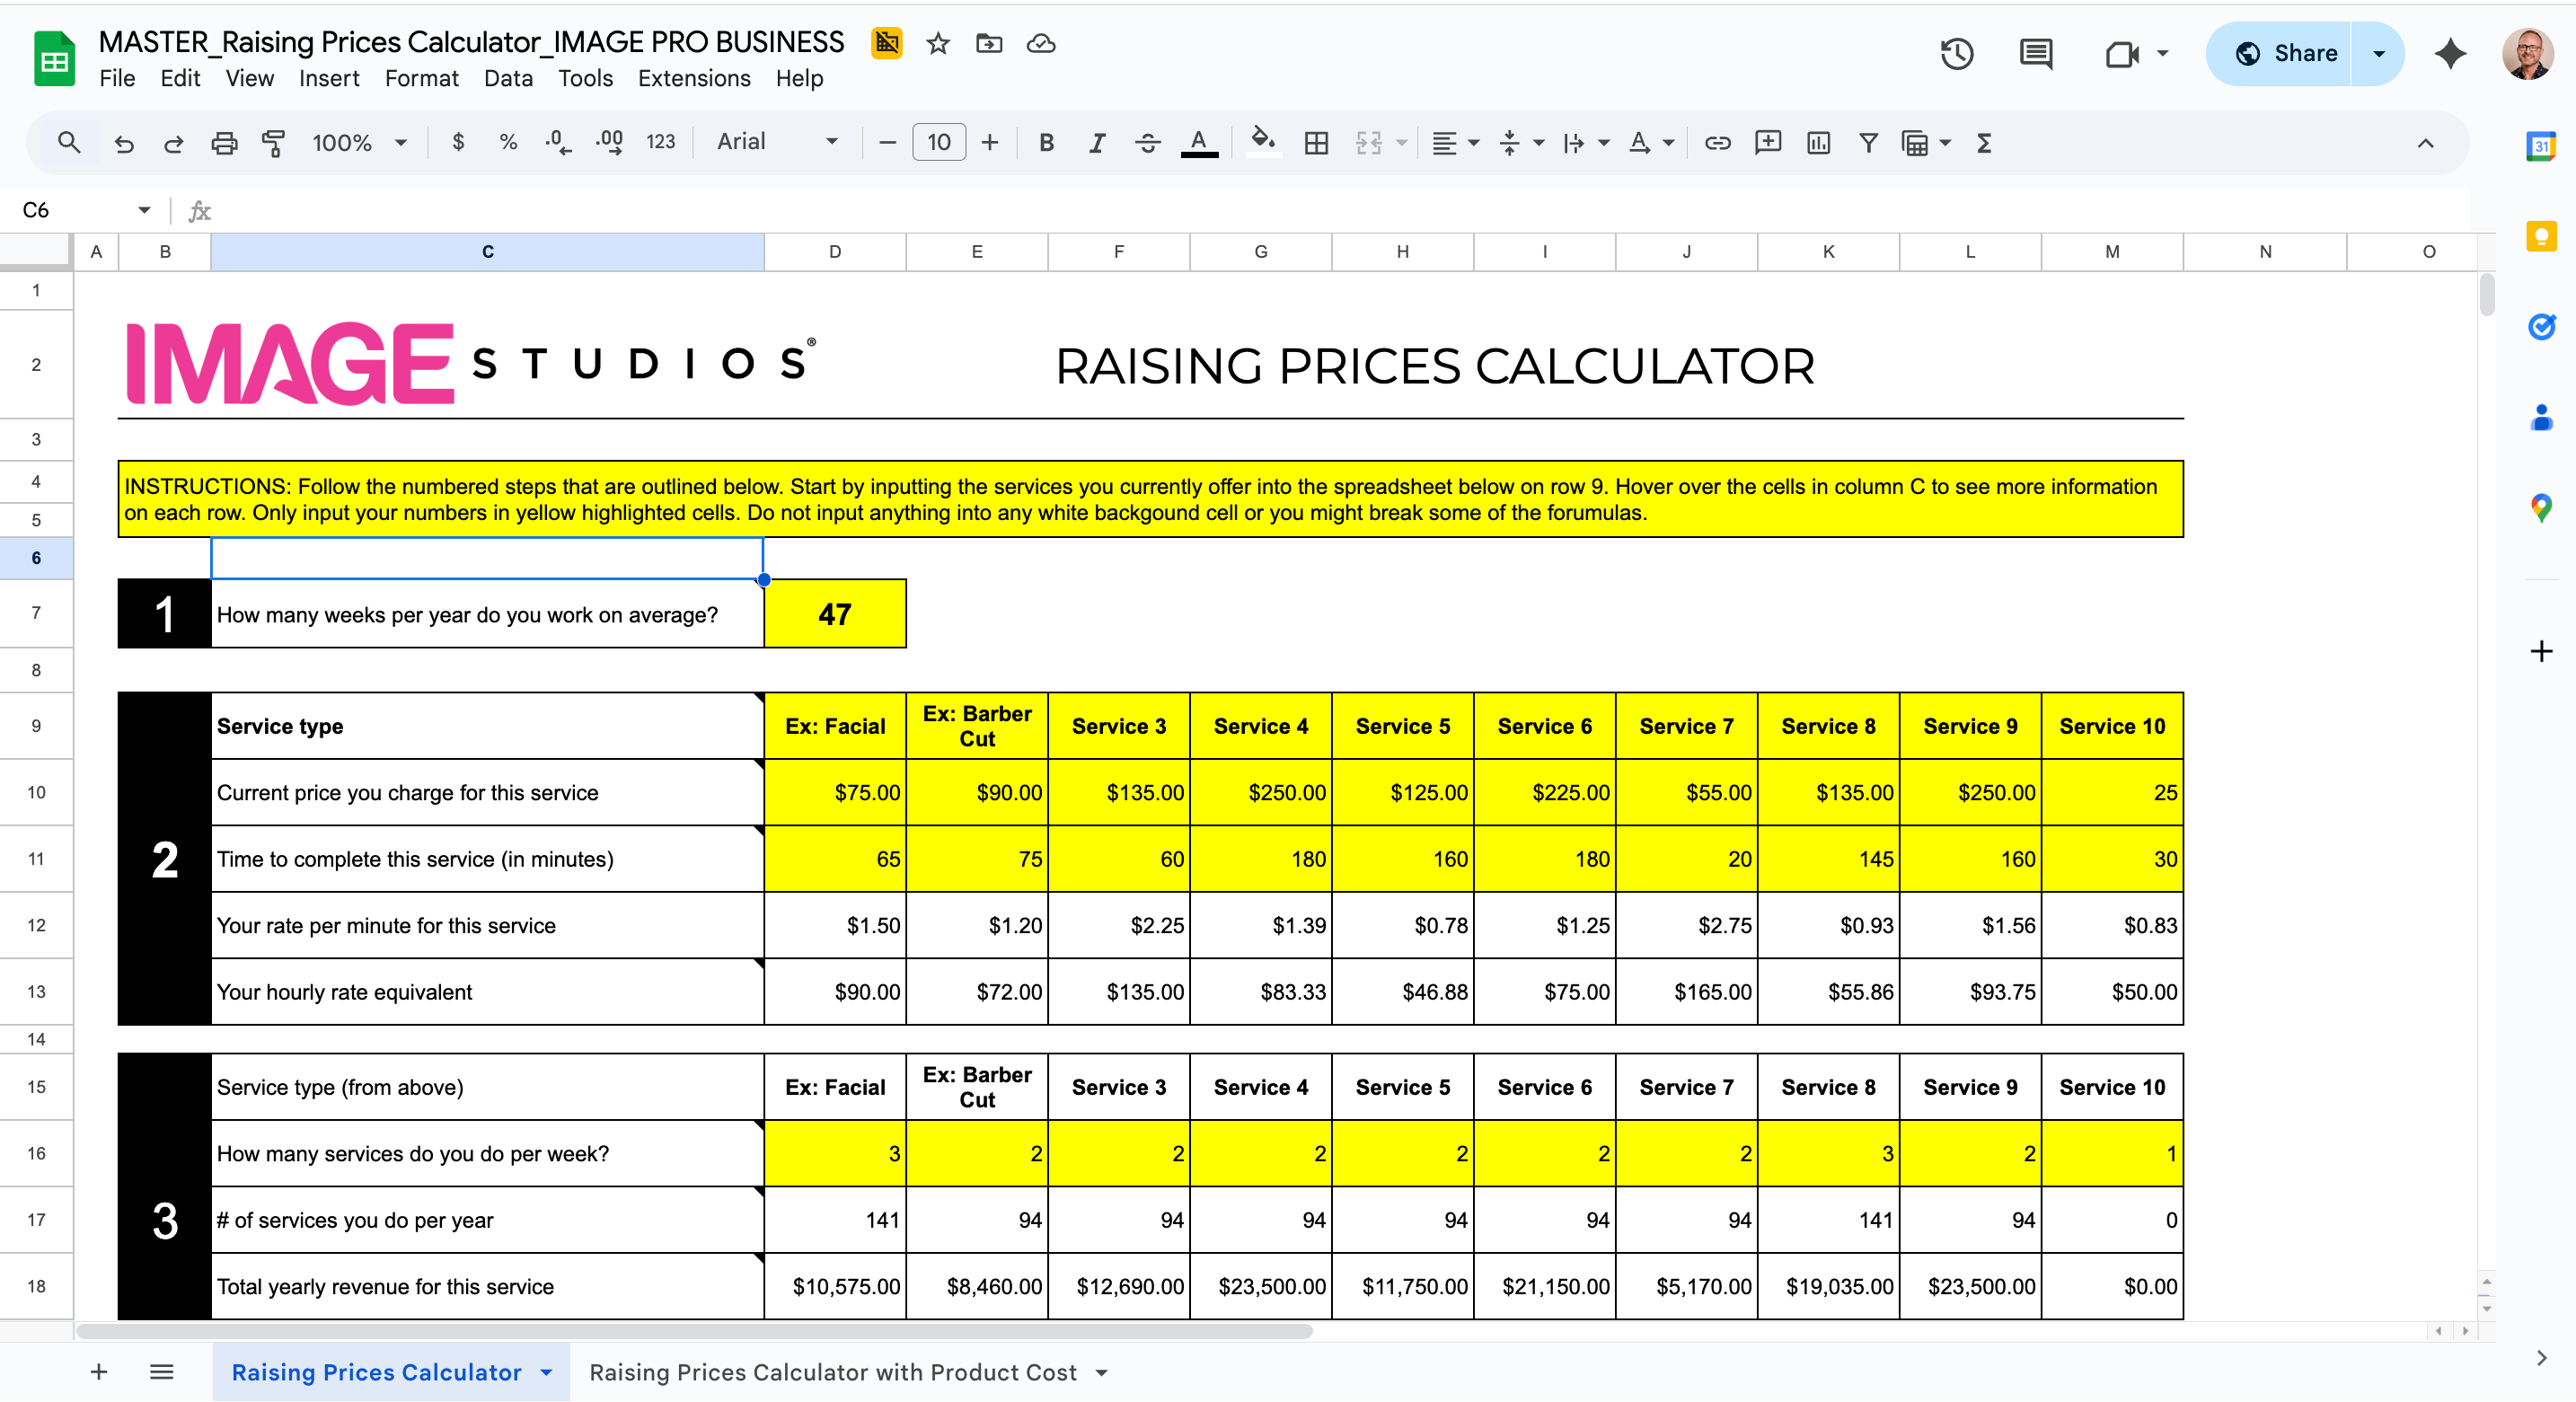Image resolution: width=2576 pixels, height=1402 pixels.
Task: Open the Arial font dropdown
Action: coord(776,142)
